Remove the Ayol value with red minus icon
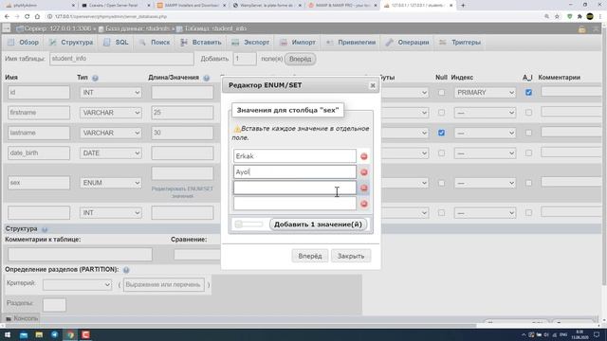 364,172
